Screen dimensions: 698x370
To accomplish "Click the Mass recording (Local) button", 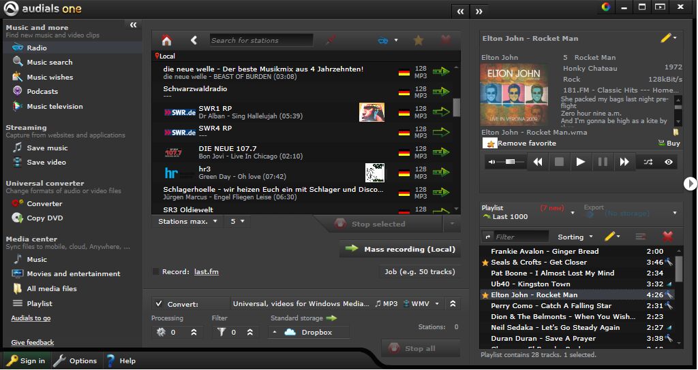I will click(400, 250).
